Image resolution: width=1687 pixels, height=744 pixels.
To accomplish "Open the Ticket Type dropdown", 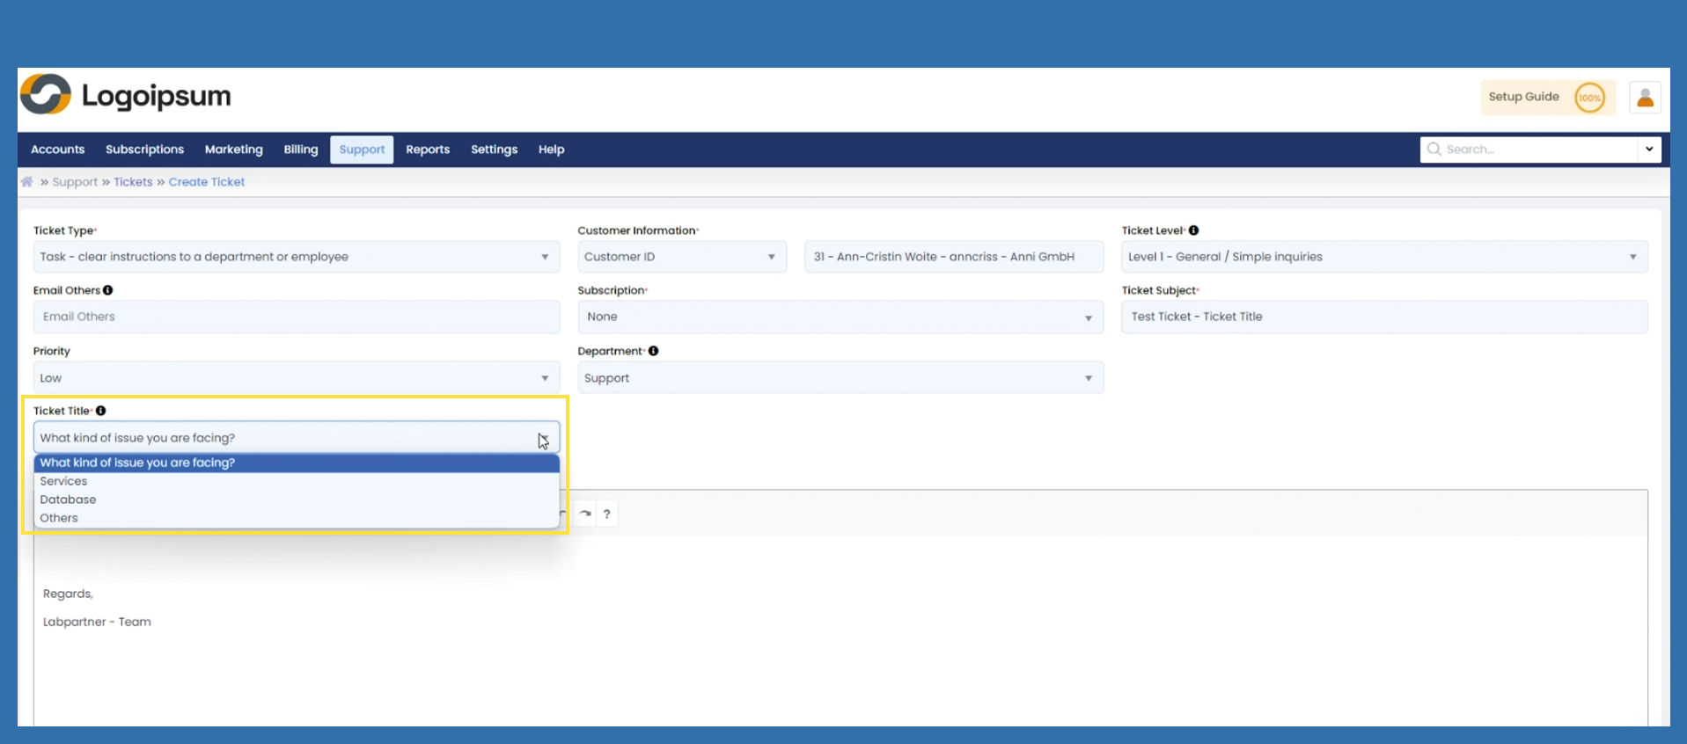I will (296, 257).
